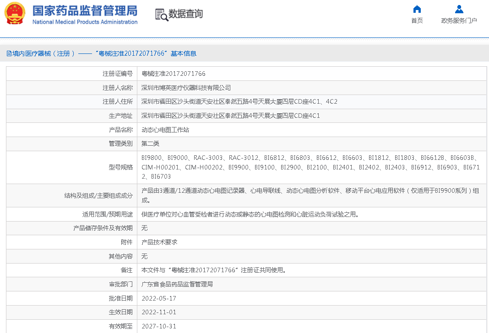The width and height of the screenshot is (489, 333).
Task: Click the registrant name 深圳市博英医疗仪器科技有限公司
Action: pos(186,88)
